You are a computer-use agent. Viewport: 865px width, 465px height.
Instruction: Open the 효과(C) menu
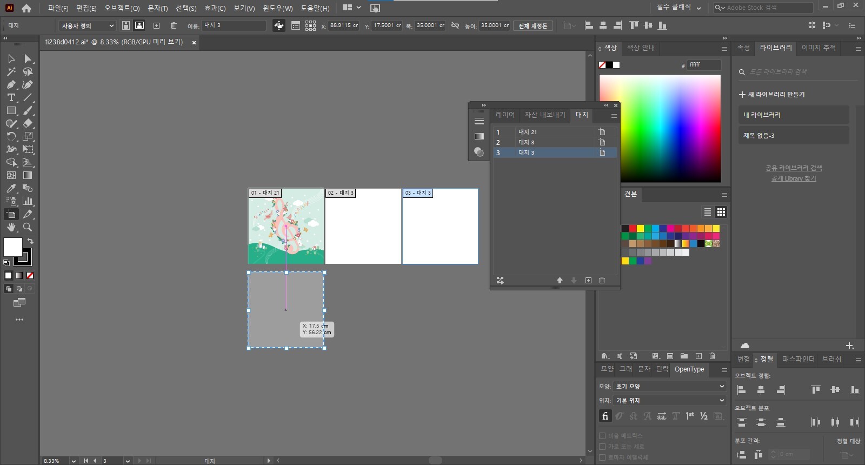click(x=215, y=8)
